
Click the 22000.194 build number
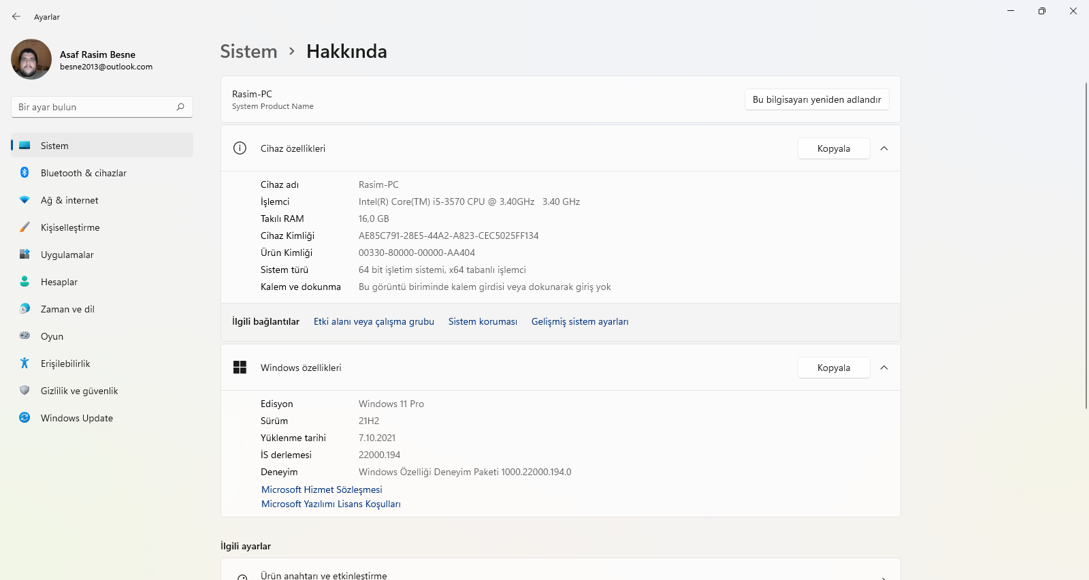point(379,455)
